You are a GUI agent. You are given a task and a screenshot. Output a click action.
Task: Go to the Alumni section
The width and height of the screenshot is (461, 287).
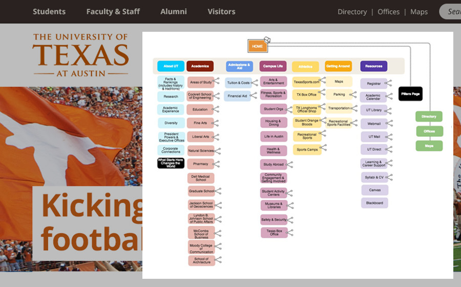pyautogui.click(x=174, y=11)
